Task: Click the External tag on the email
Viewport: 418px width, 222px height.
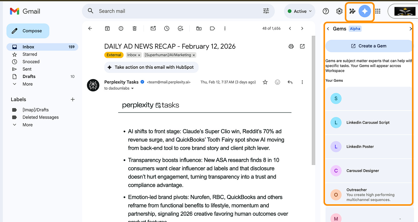Action: 114,55
